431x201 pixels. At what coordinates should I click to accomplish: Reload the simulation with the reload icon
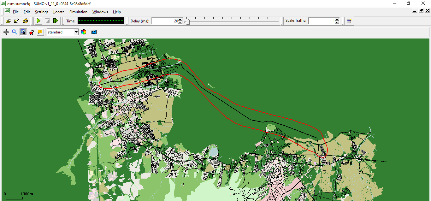(x=25, y=21)
